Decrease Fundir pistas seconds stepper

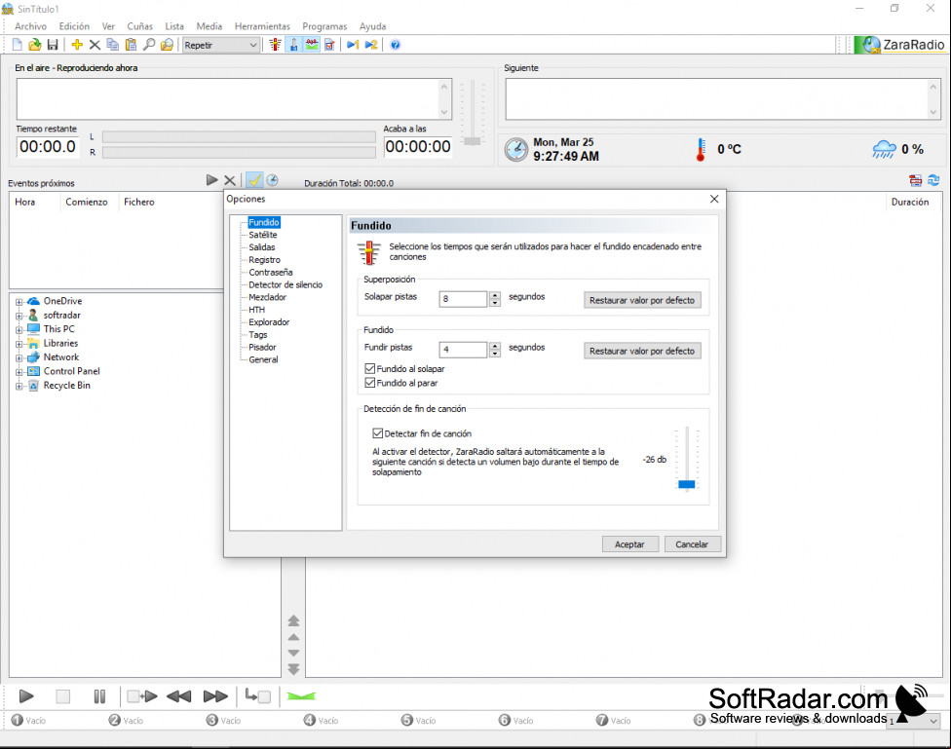[495, 354]
